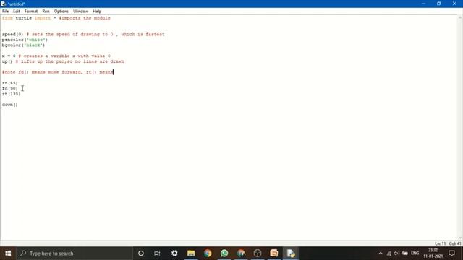Click the vertical scrollbar of the editor
The image size is (463, 260).
(460, 128)
